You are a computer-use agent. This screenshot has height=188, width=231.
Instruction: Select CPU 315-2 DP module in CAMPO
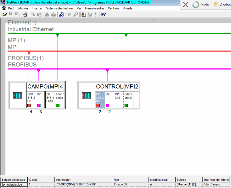[31, 100]
